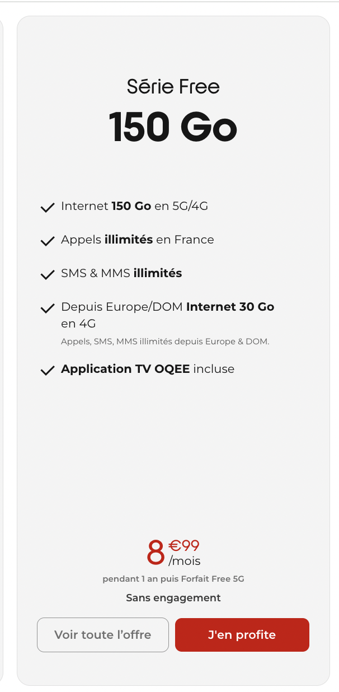Click the "/mois" price label
339x692 pixels.
pyautogui.click(x=185, y=560)
